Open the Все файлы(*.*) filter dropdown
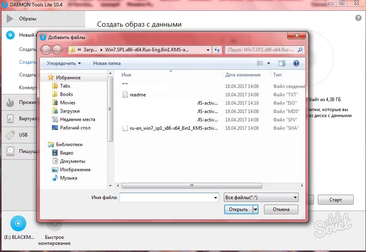The height and width of the screenshot is (252, 366). (261, 197)
